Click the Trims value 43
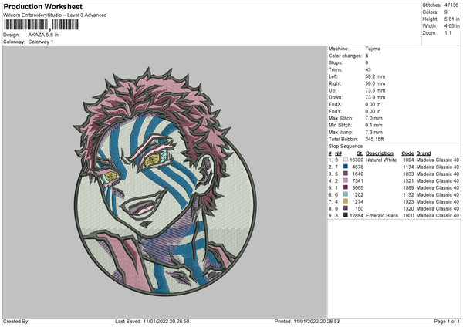 (x=368, y=69)
